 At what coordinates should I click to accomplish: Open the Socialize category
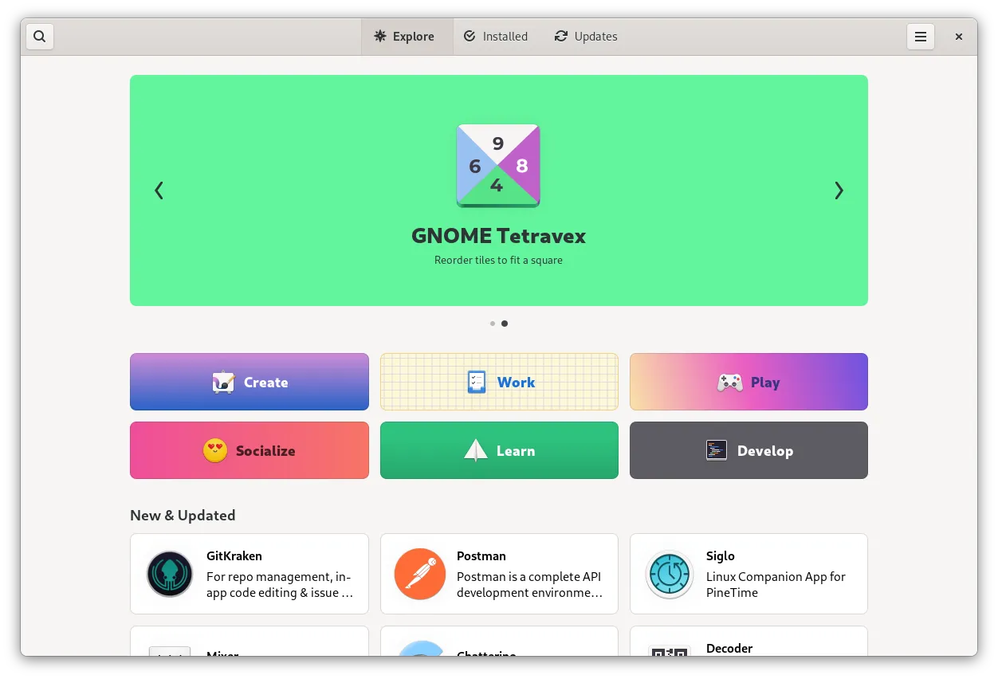point(249,451)
